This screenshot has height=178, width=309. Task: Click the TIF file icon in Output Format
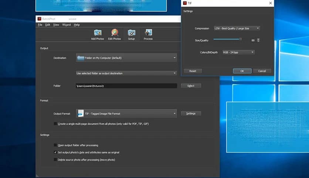click(x=81, y=114)
